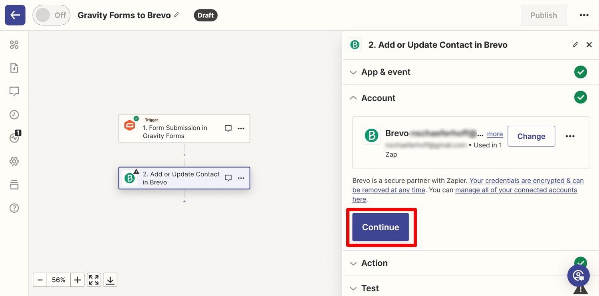Click the "Used in 1" text
This screenshot has height=296, width=599.
coord(488,145)
